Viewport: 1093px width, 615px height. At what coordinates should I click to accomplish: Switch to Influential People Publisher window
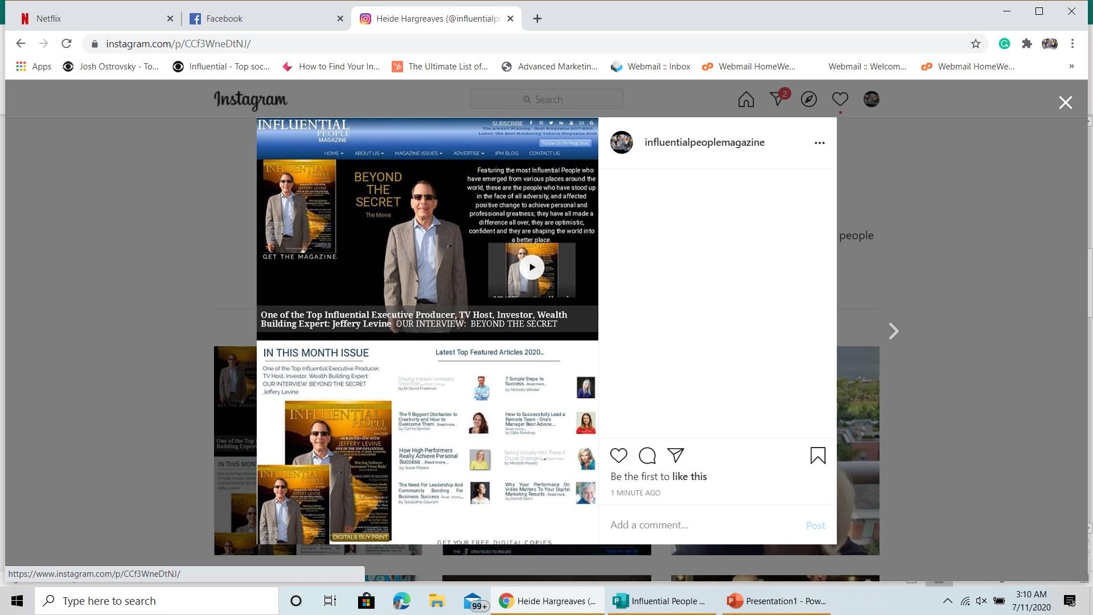click(660, 601)
